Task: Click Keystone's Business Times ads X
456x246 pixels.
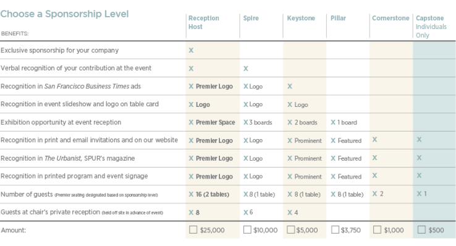Action: pos(290,86)
